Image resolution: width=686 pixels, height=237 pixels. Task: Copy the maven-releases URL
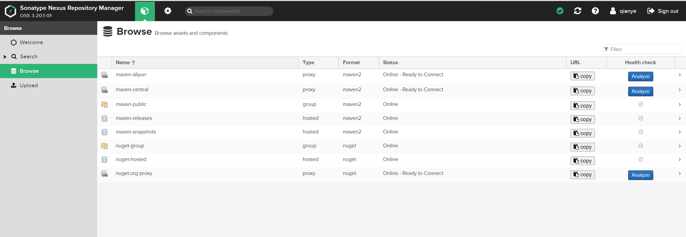click(583, 120)
